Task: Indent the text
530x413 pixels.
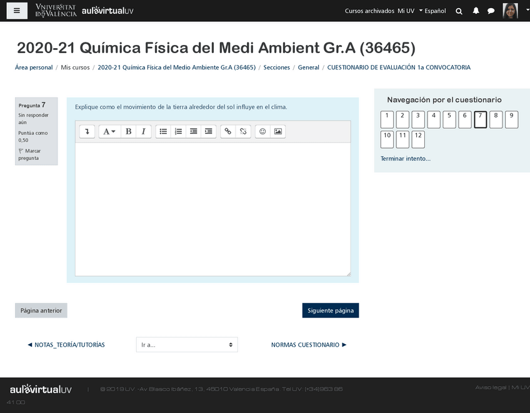Action: (209, 131)
